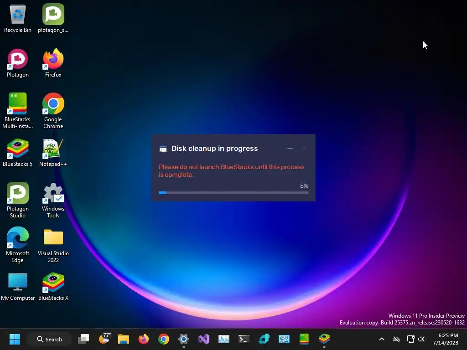This screenshot has width=467, height=350.
Task: Open the volume speaker tray icon
Action: click(x=421, y=339)
